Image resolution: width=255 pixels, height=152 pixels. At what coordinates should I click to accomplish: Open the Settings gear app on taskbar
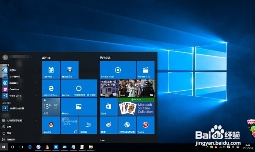point(56,147)
